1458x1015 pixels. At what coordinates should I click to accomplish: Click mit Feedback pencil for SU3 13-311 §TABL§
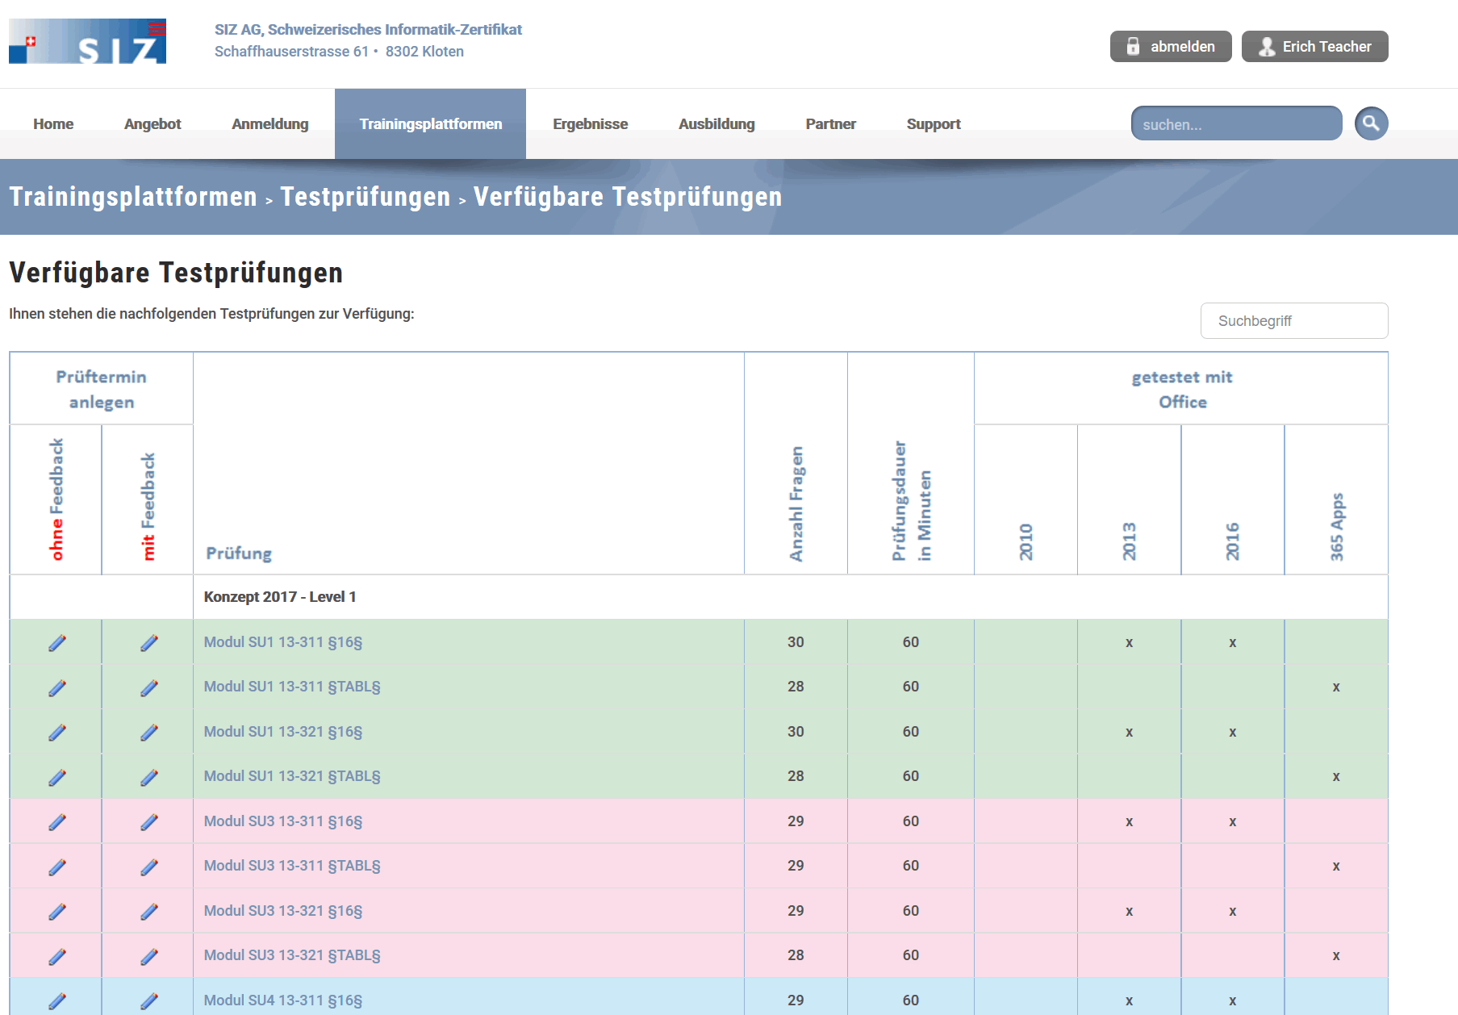pos(148,867)
